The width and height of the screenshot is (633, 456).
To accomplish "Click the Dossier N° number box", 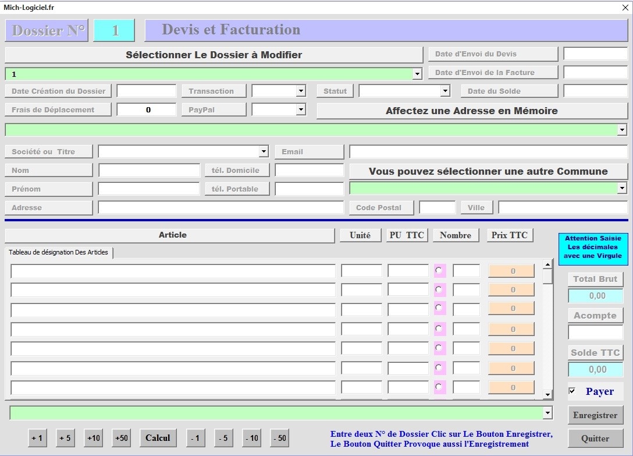I will pos(114,31).
